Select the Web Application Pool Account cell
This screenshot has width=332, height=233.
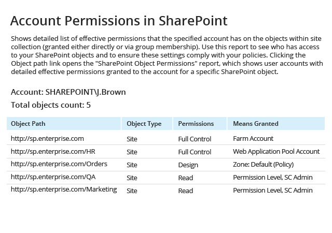pyautogui.click(x=276, y=152)
